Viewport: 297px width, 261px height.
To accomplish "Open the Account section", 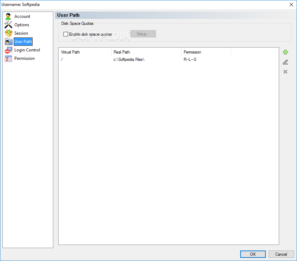I will (22, 16).
